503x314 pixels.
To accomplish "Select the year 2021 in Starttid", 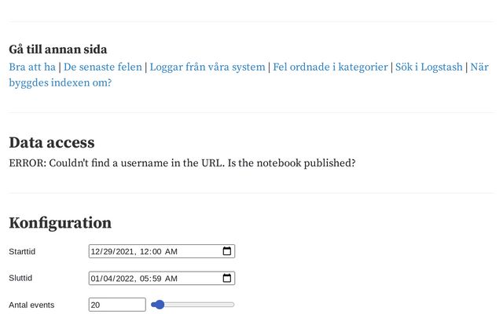I will 124,251.
